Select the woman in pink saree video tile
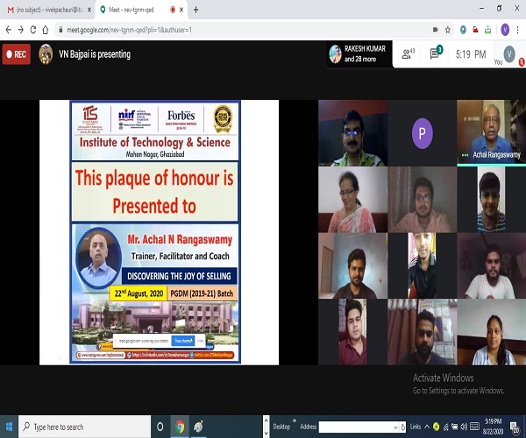The height and width of the screenshot is (438, 526). click(353, 200)
